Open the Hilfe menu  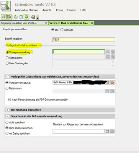pyautogui.click(x=83, y=10)
